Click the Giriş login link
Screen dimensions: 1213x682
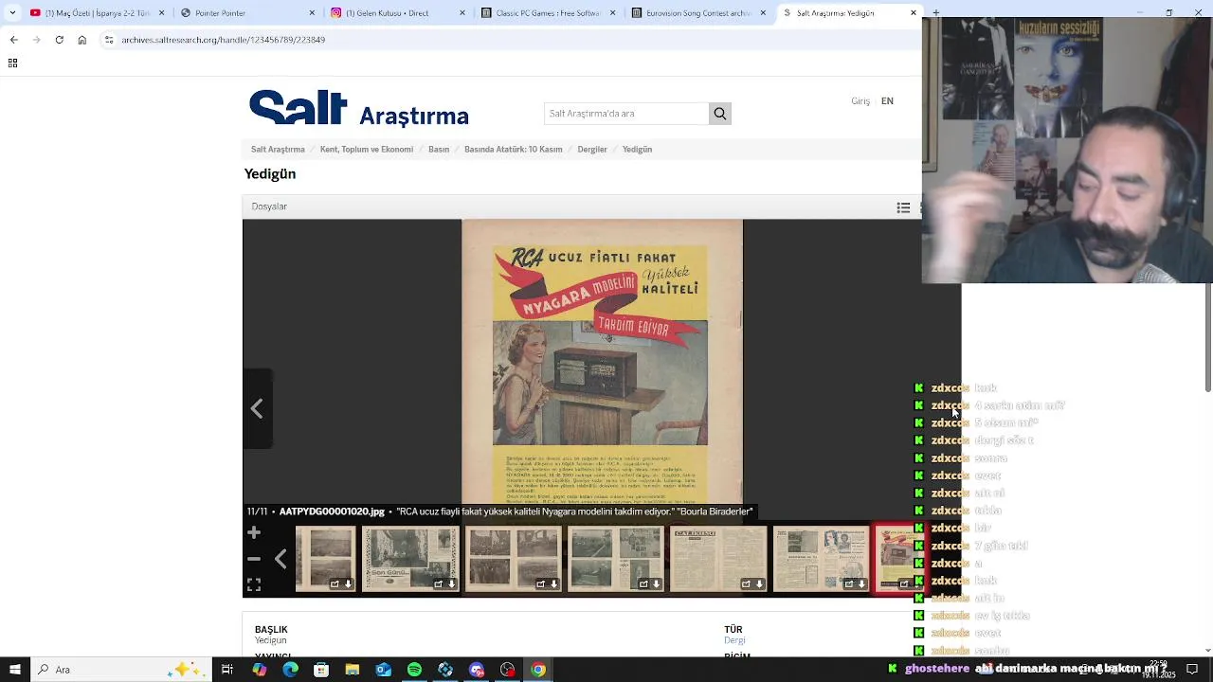point(860,101)
